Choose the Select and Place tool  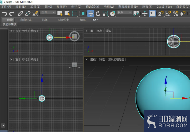pos(113,13)
